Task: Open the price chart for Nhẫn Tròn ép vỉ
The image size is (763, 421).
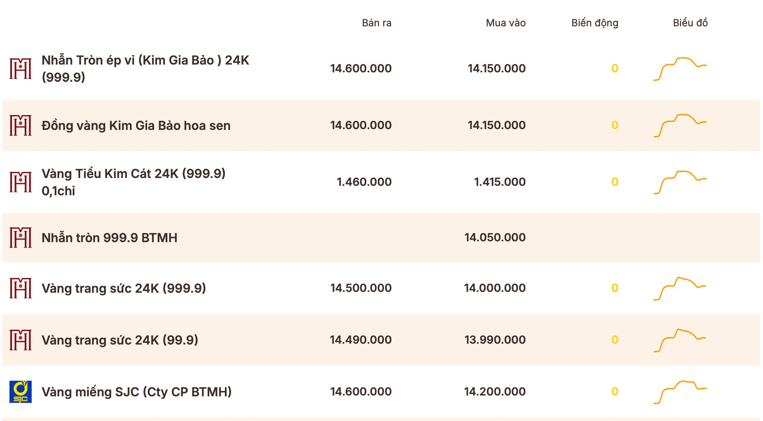Action: pyautogui.click(x=680, y=69)
